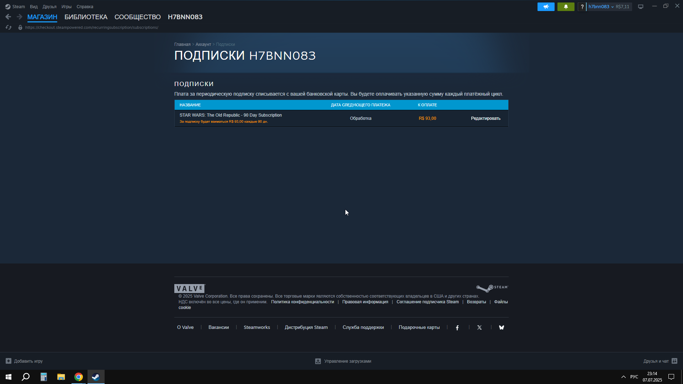Open Windows Start menu
683x384 pixels.
pos(9,377)
